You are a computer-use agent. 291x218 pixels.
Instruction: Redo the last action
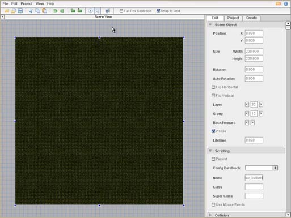coord(62,11)
